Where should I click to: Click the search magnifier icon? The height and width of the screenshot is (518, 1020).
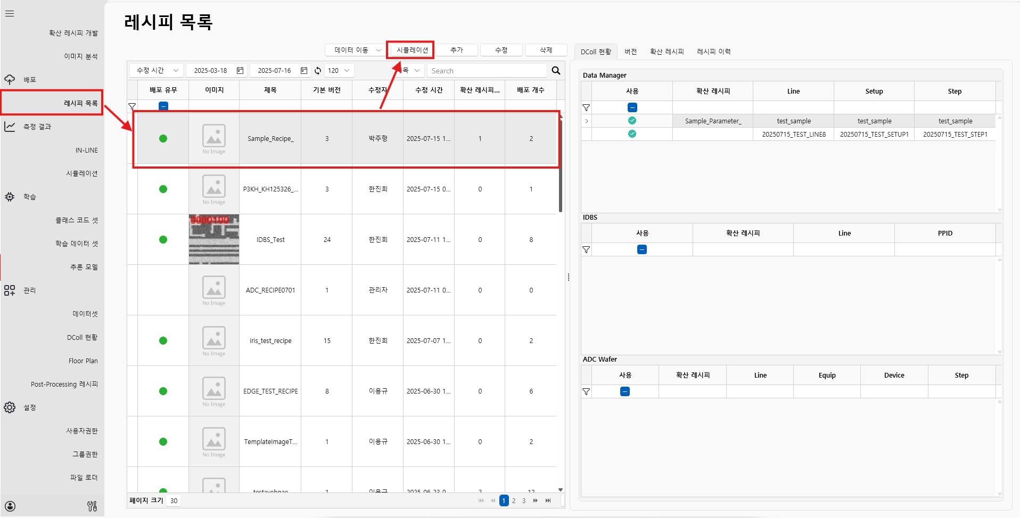556,71
